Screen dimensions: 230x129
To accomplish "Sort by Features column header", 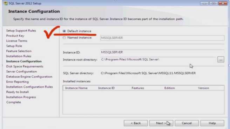I will (x=138, y=88).
